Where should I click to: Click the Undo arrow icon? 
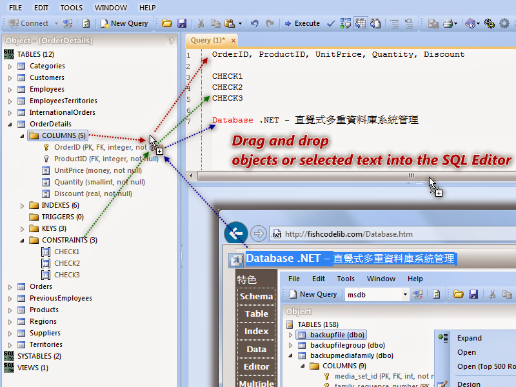(x=254, y=23)
